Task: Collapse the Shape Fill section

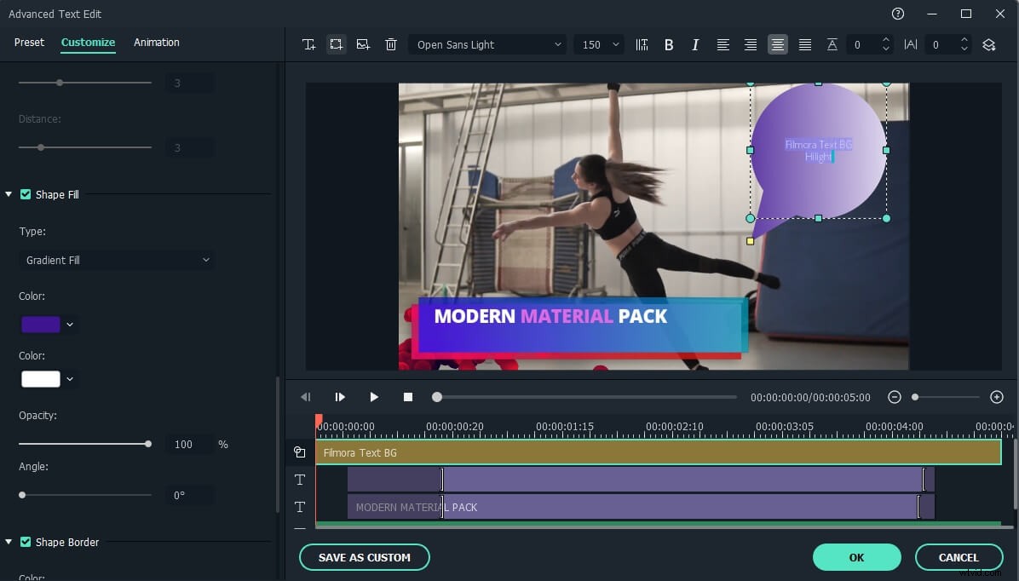Action: coord(9,194)
